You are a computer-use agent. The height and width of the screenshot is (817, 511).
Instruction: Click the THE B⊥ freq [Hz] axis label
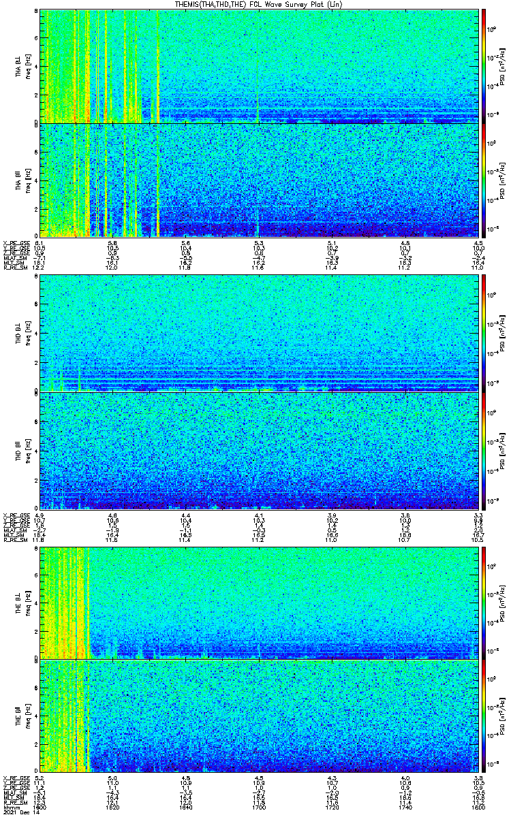coord(28,603)
